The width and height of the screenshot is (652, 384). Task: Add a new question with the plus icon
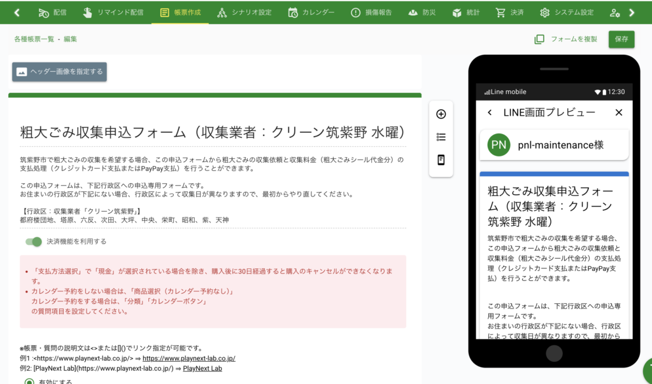pyautogui.click(x=441, y=114)
